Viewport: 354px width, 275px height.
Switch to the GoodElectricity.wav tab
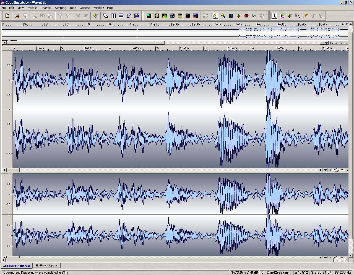(17, 266)
